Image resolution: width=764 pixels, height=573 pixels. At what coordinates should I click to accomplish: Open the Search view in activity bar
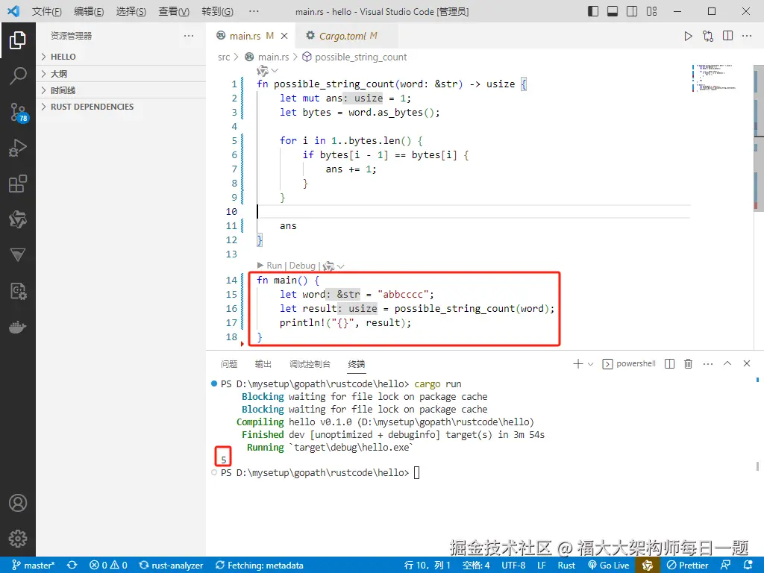click(x=18, y=76)
